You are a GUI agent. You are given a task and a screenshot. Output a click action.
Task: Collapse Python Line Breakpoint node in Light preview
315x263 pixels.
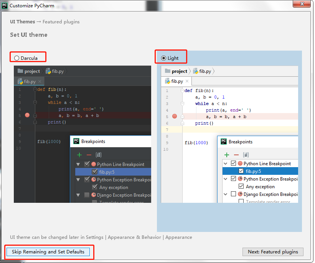pyautogui.click(x=225, y=164)
